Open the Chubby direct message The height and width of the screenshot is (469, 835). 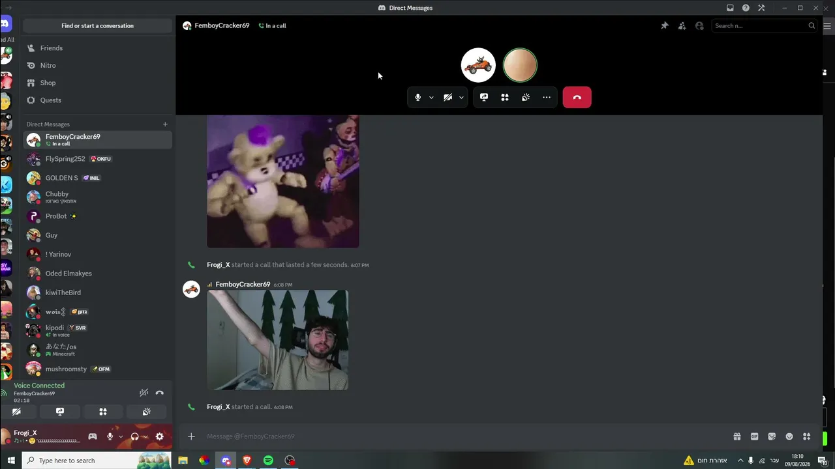[98, 197]
